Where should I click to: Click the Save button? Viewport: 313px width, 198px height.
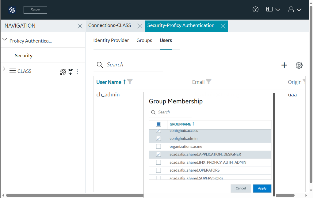35,10
